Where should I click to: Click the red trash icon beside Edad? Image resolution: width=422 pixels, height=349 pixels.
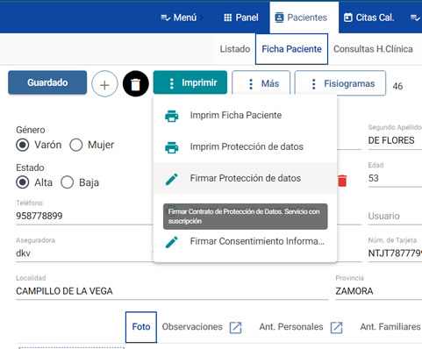(x=342, y=181)
